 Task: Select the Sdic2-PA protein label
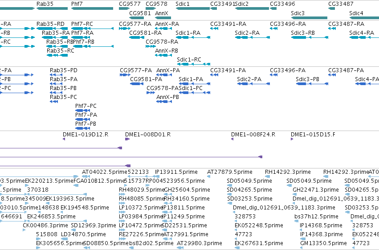pos(249,79)
